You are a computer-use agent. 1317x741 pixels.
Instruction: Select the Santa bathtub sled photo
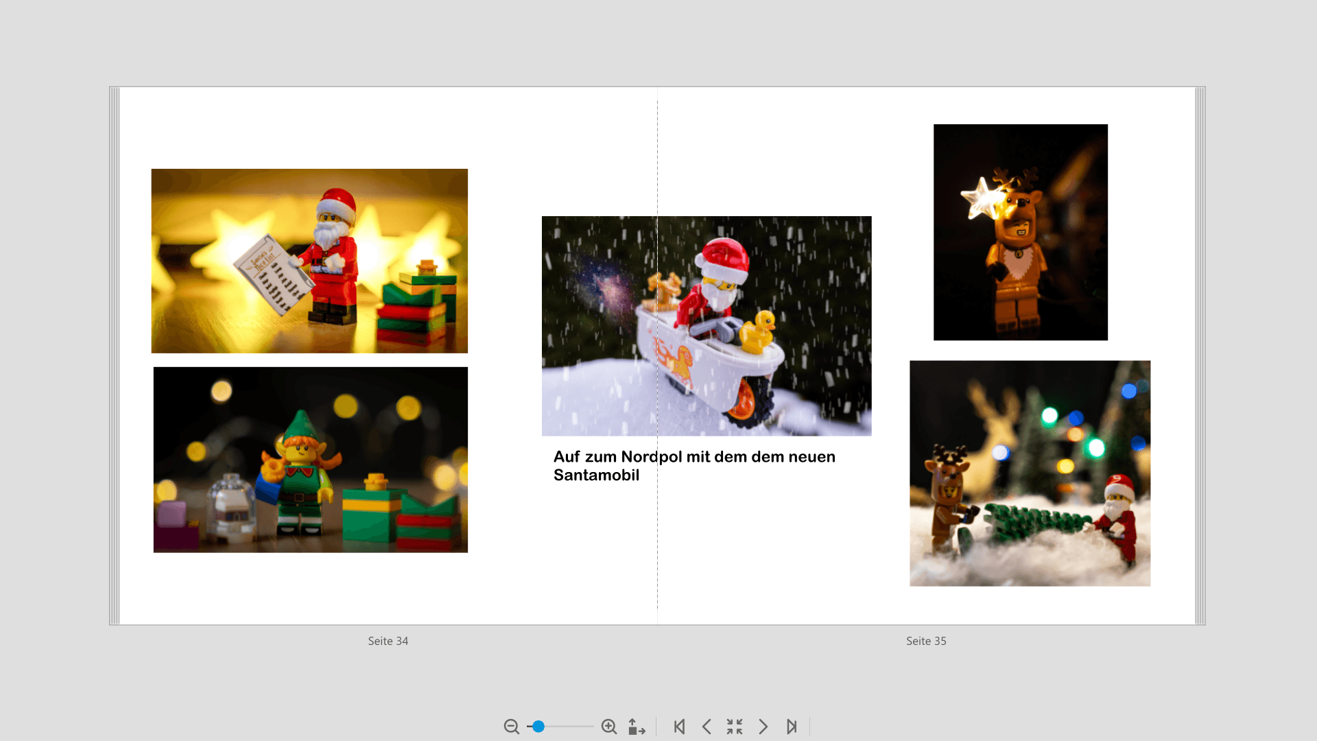coord(707,326)
